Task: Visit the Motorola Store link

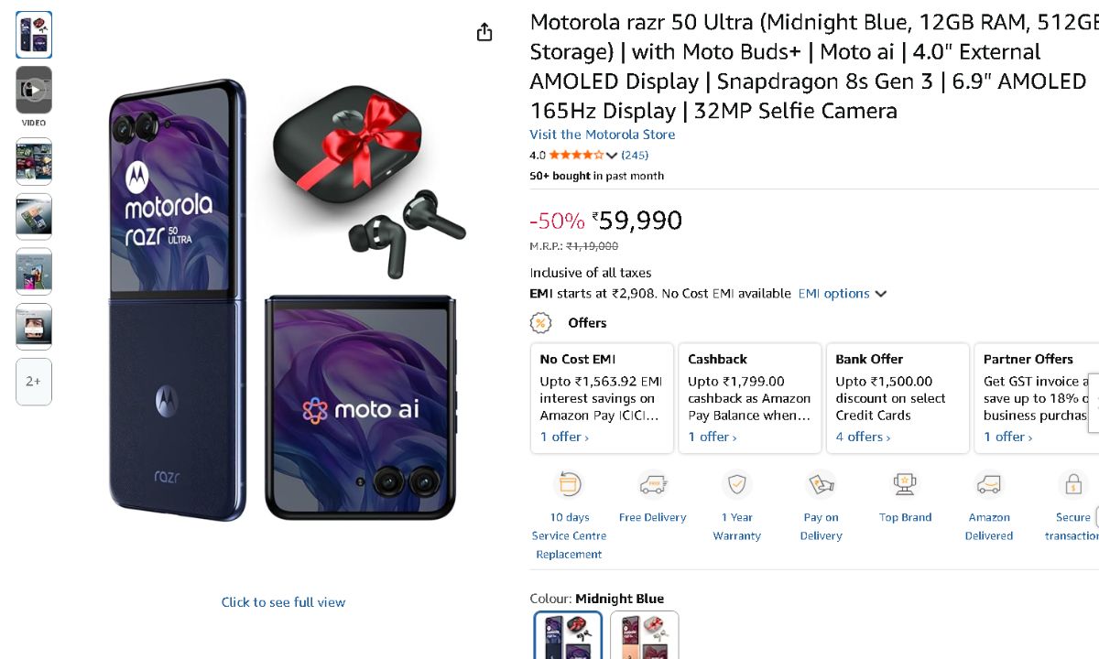Action: (x=602, y=135)
